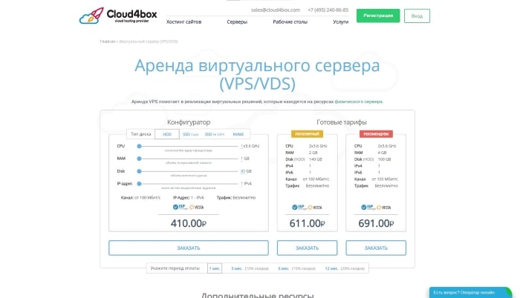The height and width of the screenshot is (298, 520).
Task: Click the 410.00 price text
Action: click(x=189, y=224)
